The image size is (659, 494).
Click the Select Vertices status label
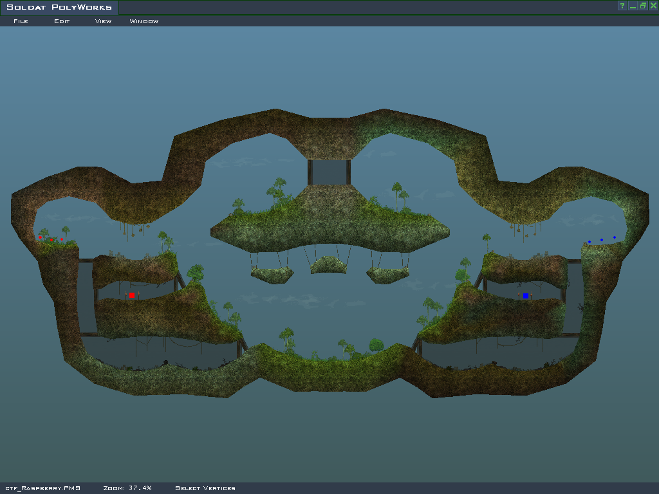[205, 488]
